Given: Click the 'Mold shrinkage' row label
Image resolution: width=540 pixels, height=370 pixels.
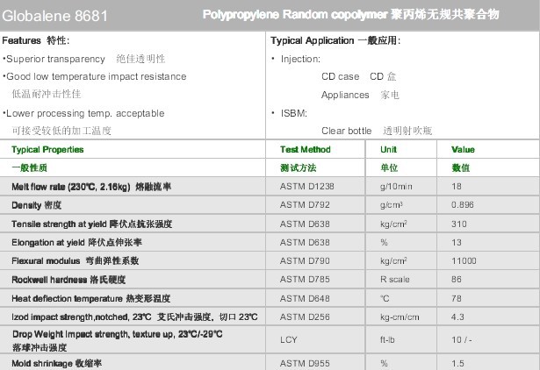Looking at the screenshot, I should [57, 364].
